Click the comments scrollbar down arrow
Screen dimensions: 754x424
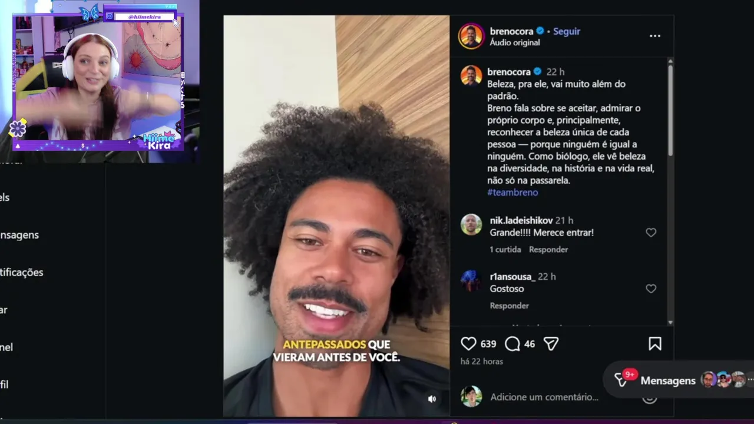click(670, 322)
